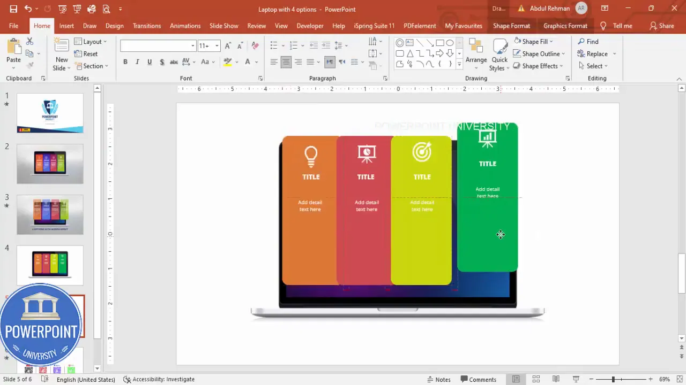Increase font size with the larger A
This screenshot has height=385, width=686.
point(228,46)
